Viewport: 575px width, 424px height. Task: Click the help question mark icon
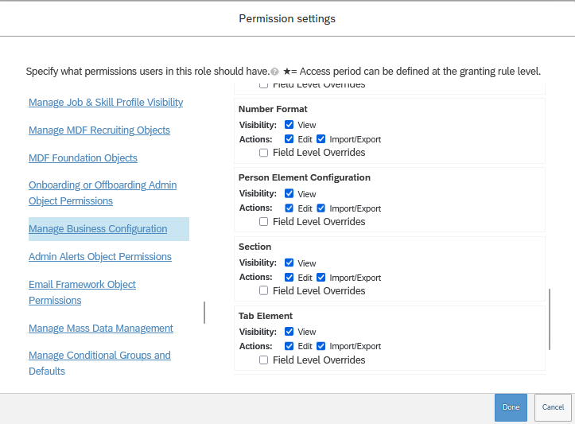(274, 72)
